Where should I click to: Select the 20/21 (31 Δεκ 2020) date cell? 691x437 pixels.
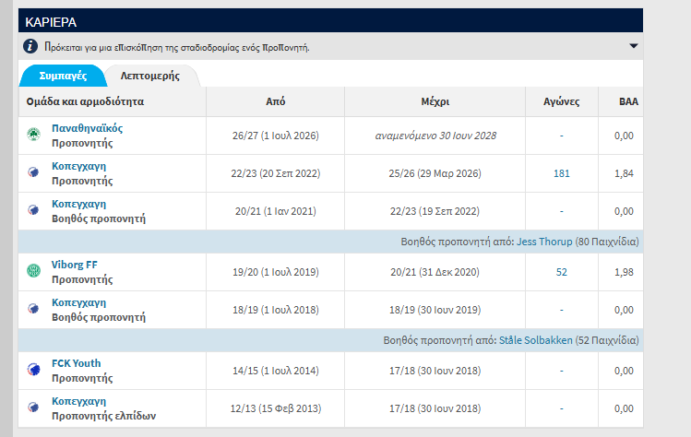[435, 272]
